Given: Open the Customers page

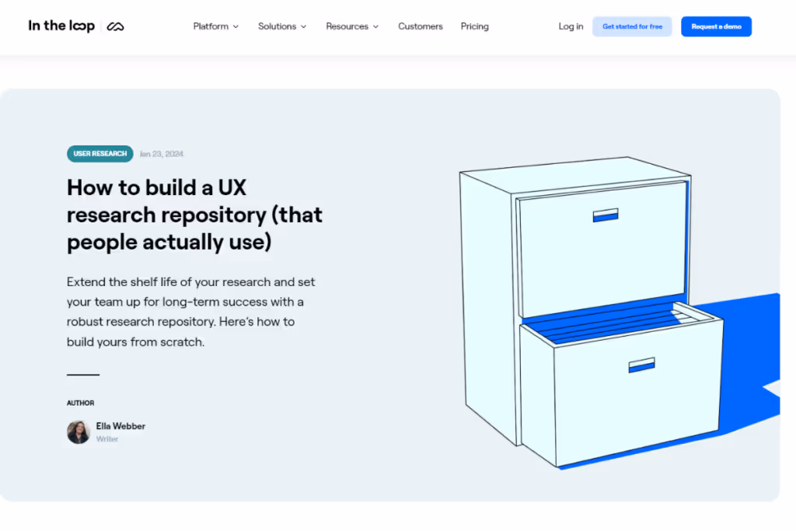Looking at the screenshot, I should pos(420,26).
